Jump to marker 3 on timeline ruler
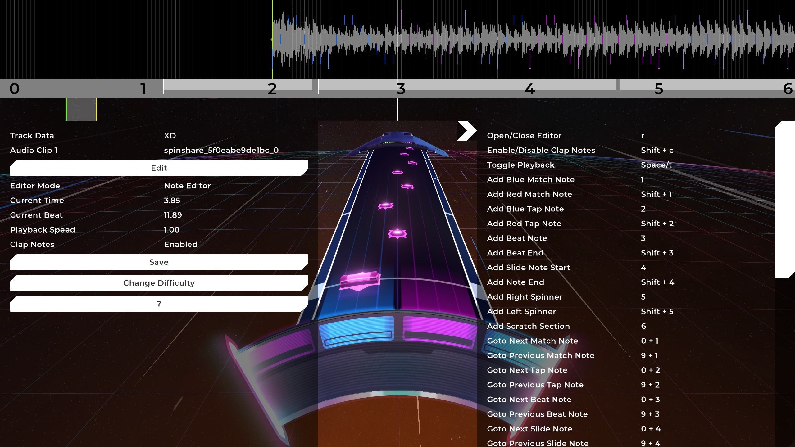Screen dimensions: 795x447 (401, 89)
